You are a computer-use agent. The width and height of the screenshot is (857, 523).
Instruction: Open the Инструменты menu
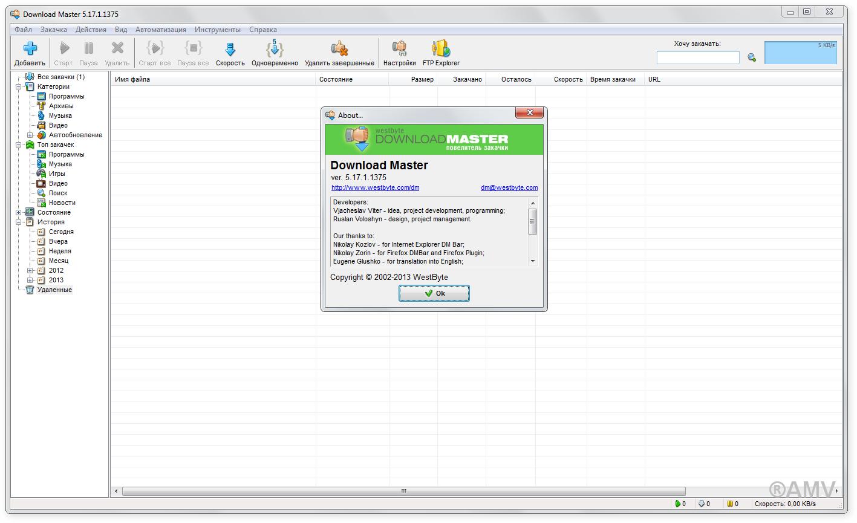click(218, 29)
